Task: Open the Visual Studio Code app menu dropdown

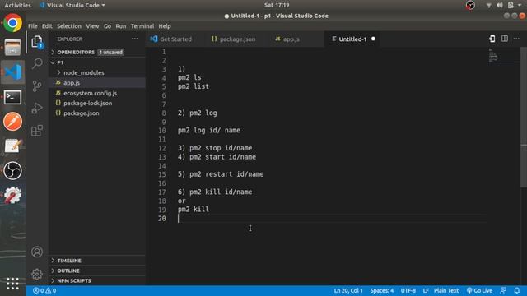Action: pos(72,5)
